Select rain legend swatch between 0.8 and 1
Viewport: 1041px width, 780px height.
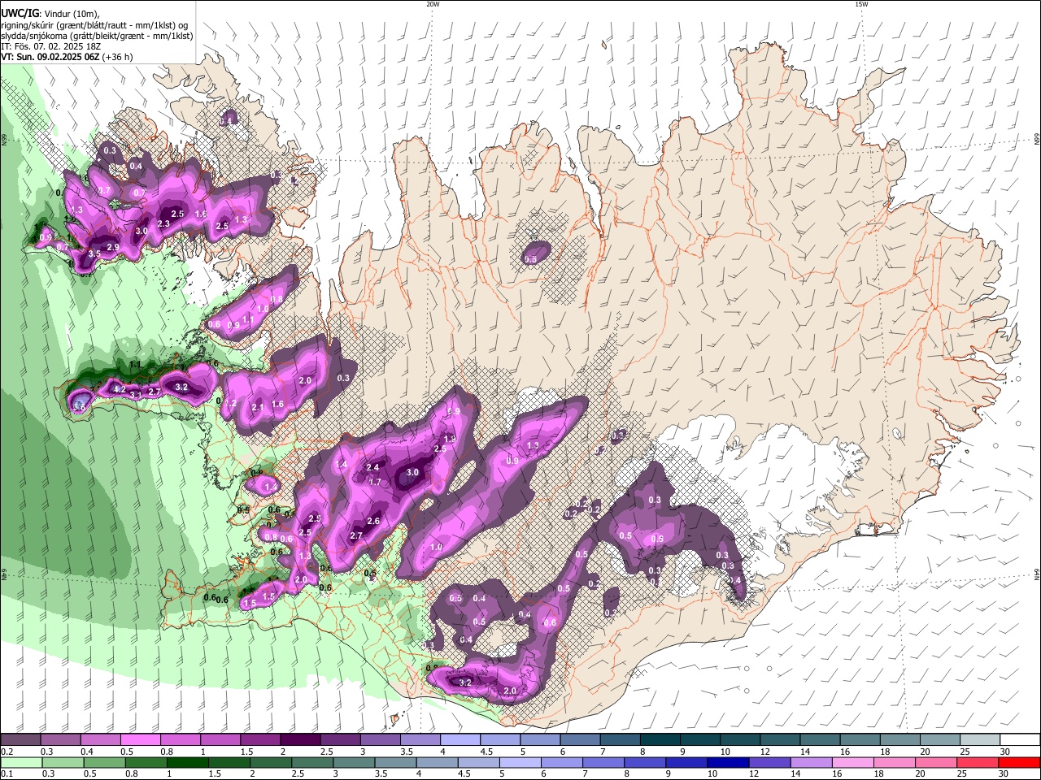tap(146, 762)
